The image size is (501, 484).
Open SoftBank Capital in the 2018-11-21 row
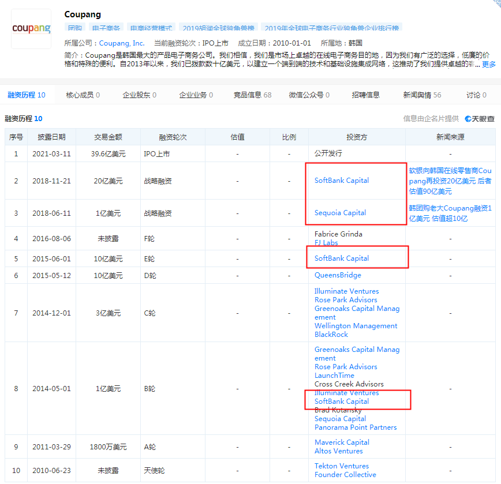(x=342, y=181)
